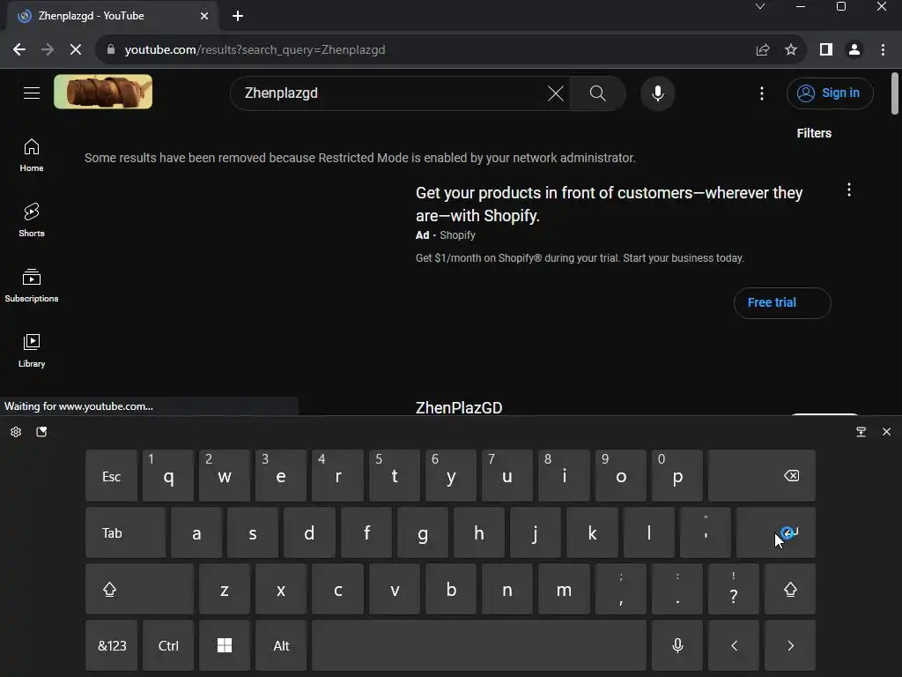Open the YouTube hamburger guide menu
Viewport: 902px width, 677px height.
point(32,93)
